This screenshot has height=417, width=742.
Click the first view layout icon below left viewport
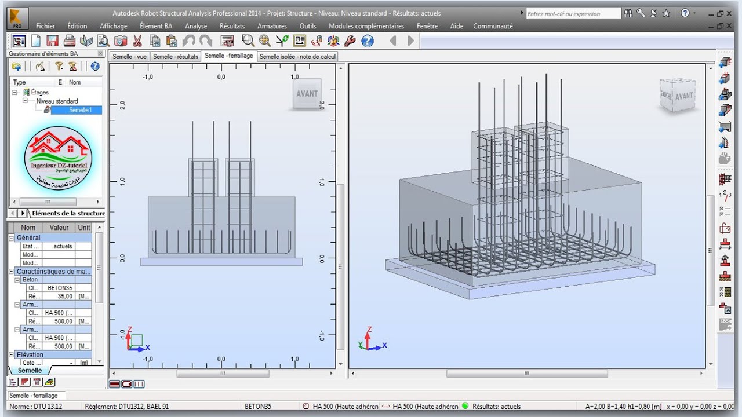pyautogui.click(x=114, y=384)
